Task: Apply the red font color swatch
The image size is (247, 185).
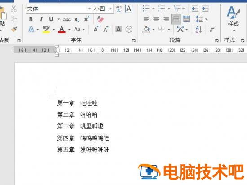Action: [x=62, y=30]
